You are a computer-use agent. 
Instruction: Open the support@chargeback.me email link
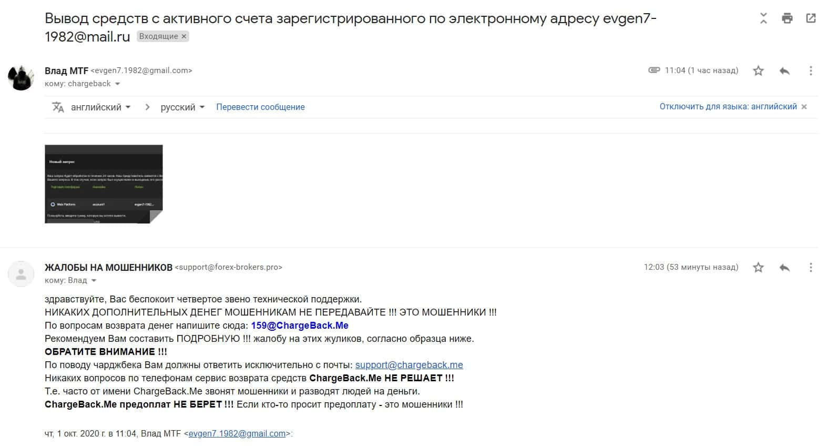tap(409, 365)
